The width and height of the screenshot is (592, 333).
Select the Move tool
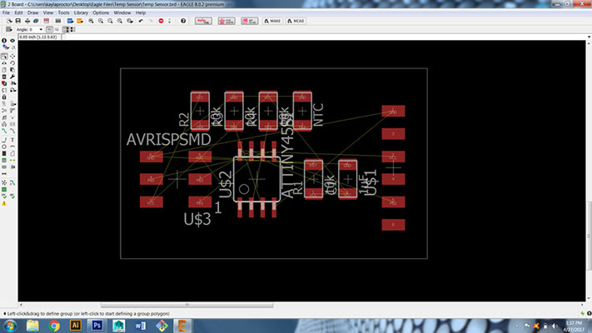click(x=12, y=57)
